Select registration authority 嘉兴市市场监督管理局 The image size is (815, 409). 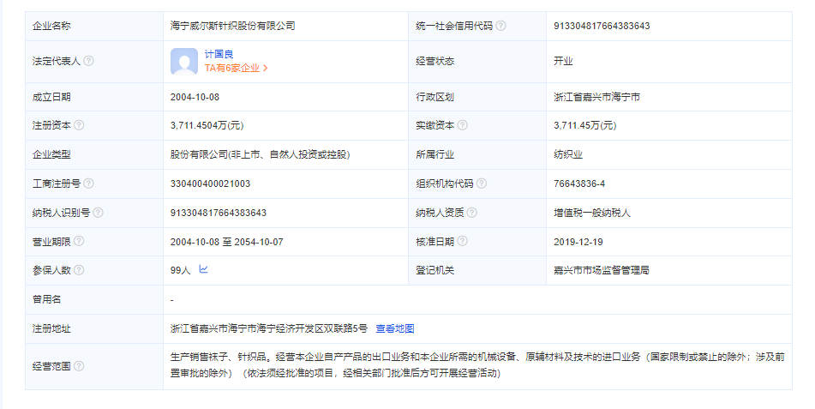pos(602,271)
